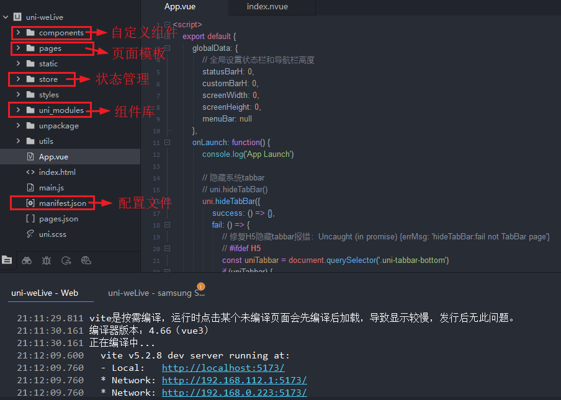Click the orange warning badge on samsung tab
The image size is (561, 400).
[201, 287]
